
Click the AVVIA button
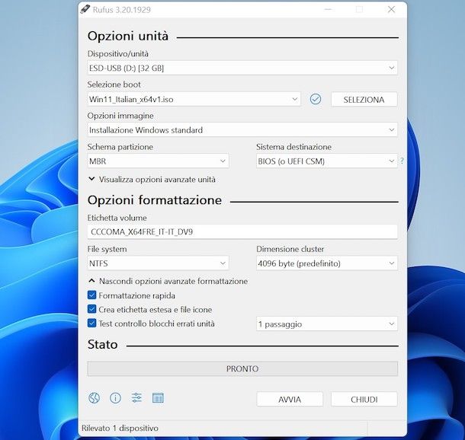pos(290,399)
